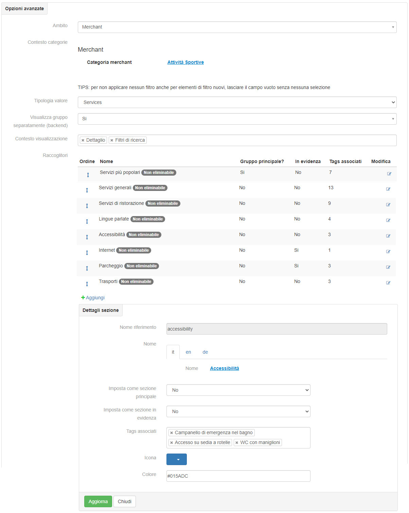Screen dimensions: 409x513
Task: Remove WC con maniglioni tag
Action: (237, 443)
